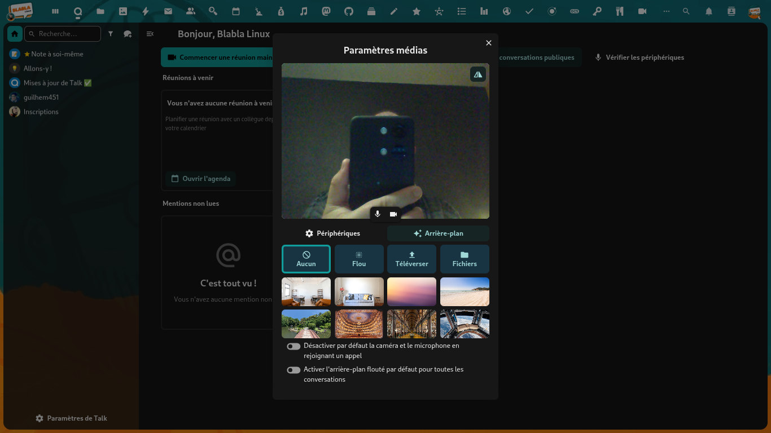The image size is (771, 433).
Task: Expand the more apps ellipsis menu
Action: click(667, 11)
